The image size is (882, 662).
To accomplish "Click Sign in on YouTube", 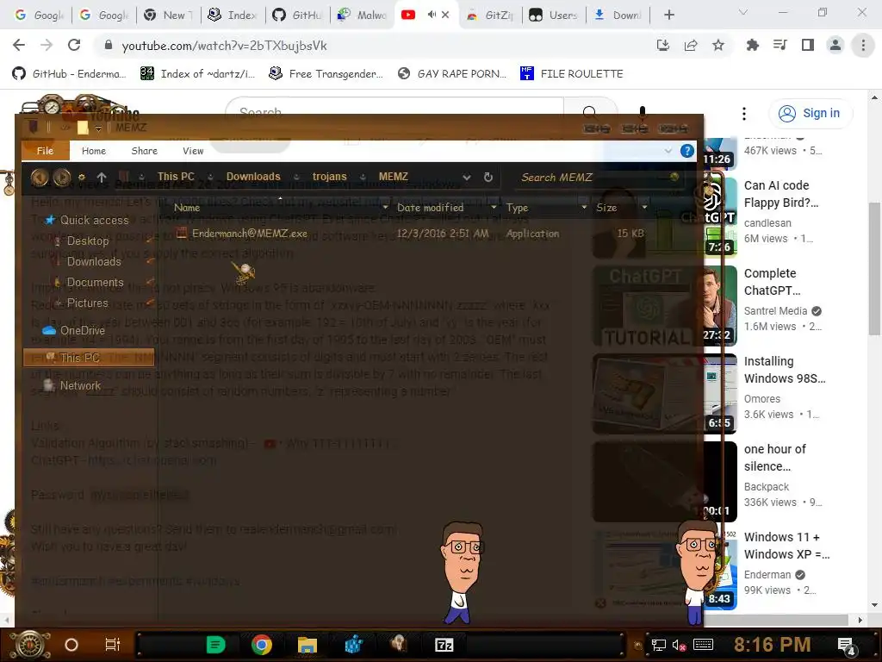I will pyautogui.click(x=811, y=113).
